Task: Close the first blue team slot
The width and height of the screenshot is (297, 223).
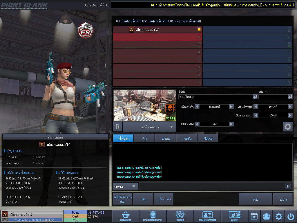Action: (289, 30)
